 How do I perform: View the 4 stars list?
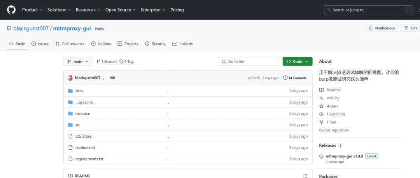click(x=329, y=106)
